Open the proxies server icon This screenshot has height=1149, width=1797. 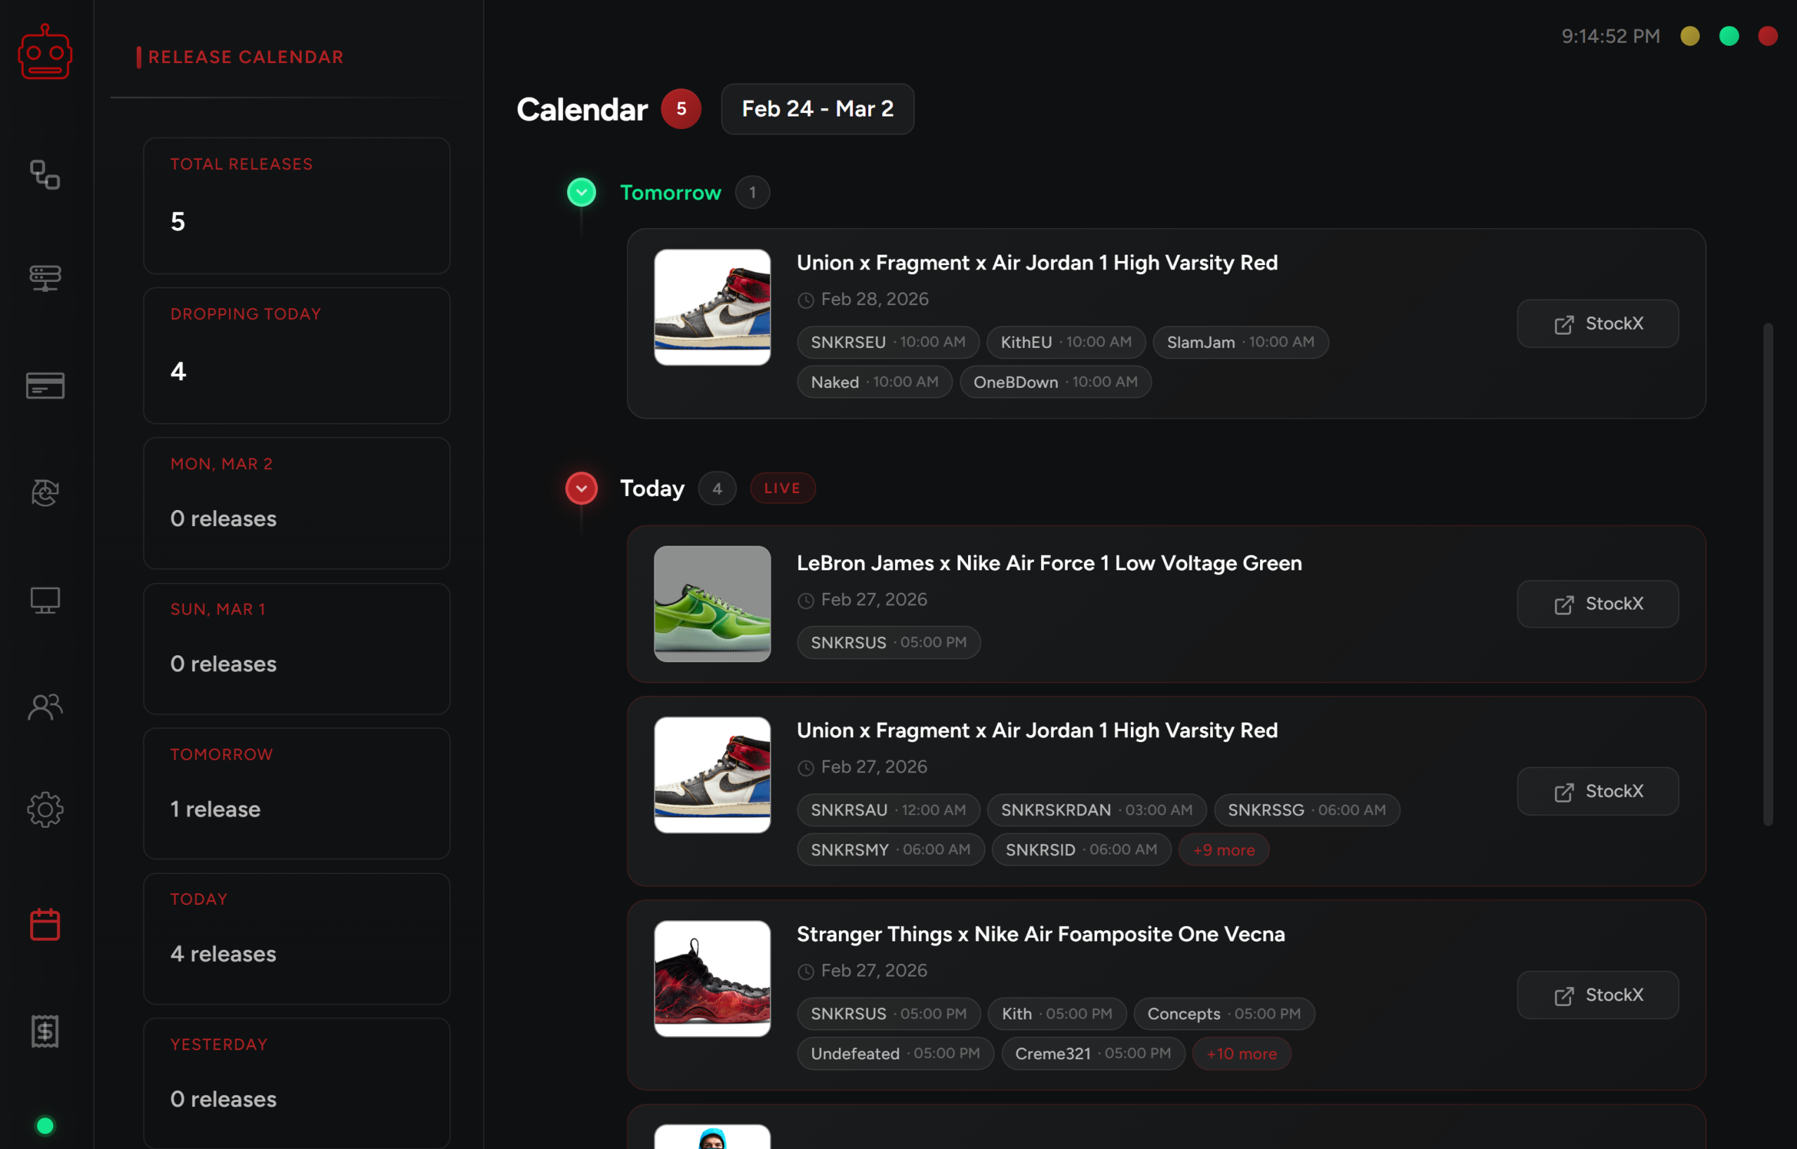point(45,278)
